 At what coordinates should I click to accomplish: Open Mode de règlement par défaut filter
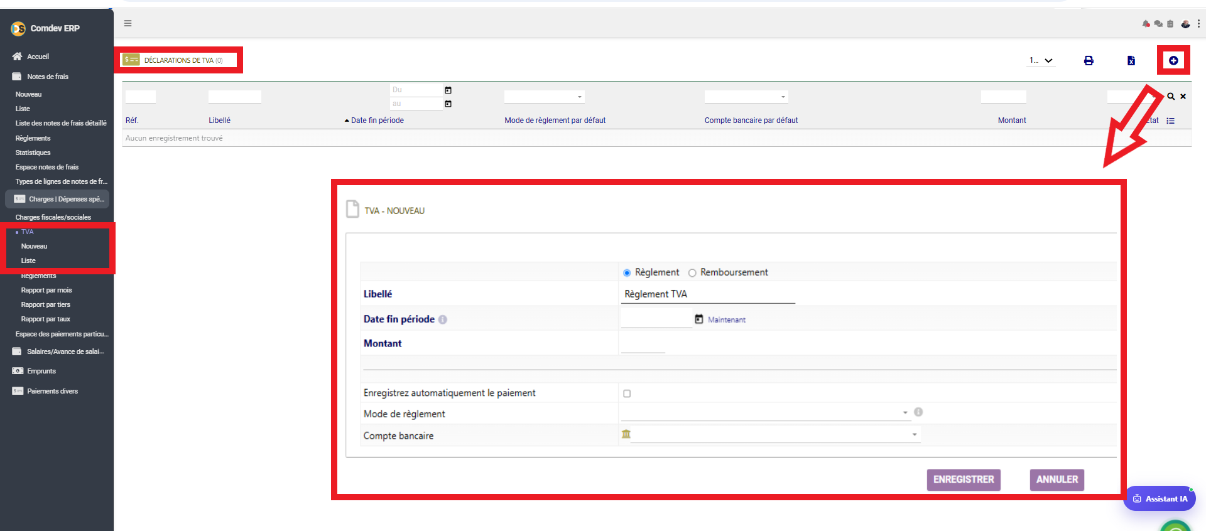[544, 97]
